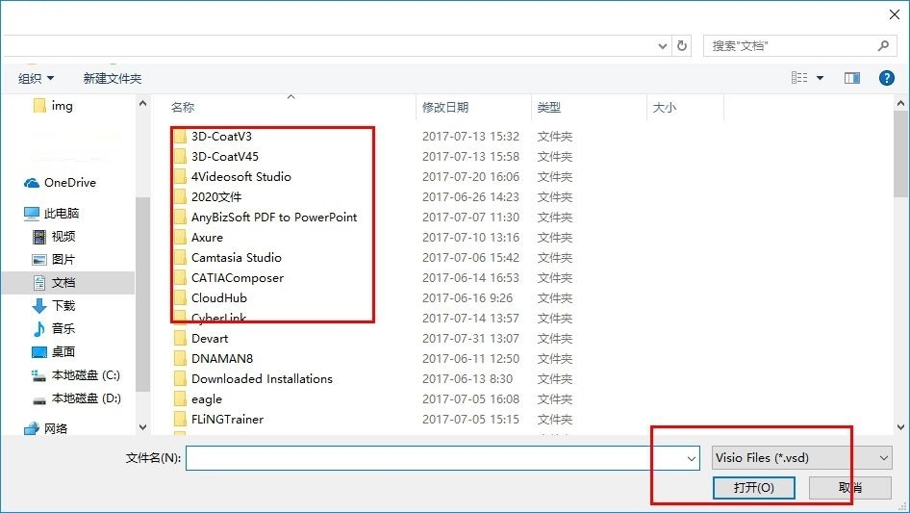910x513 pixels.
Task: Expand the file name history dropdown
Action: coord(692,458)
